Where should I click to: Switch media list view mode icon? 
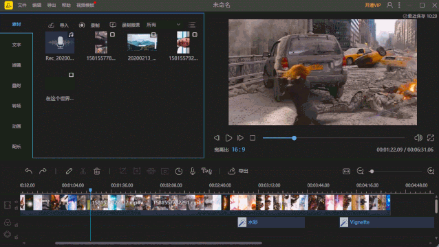(x=192, y=25)
